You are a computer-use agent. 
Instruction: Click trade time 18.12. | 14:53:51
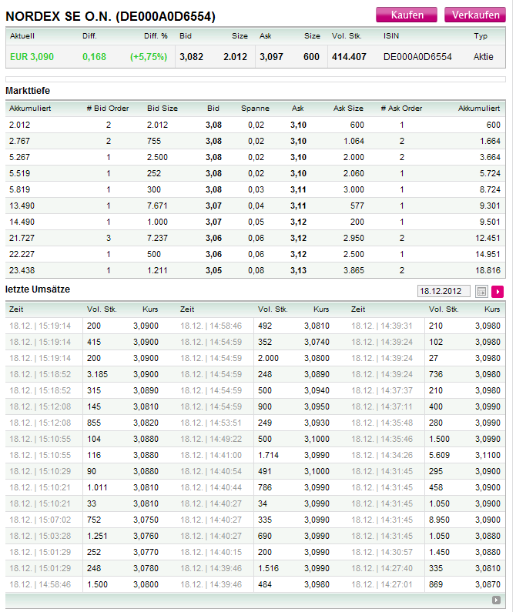coord(211,423)
